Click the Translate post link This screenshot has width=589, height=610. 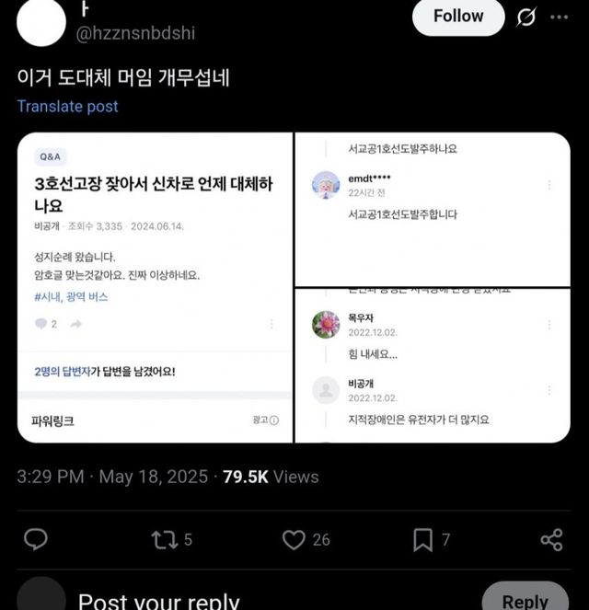pos(67,106)
